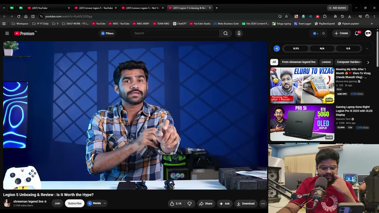Toggle the browser side panel icon
The height and width of the screenshot is (213, 379).
tap(33, 16)
